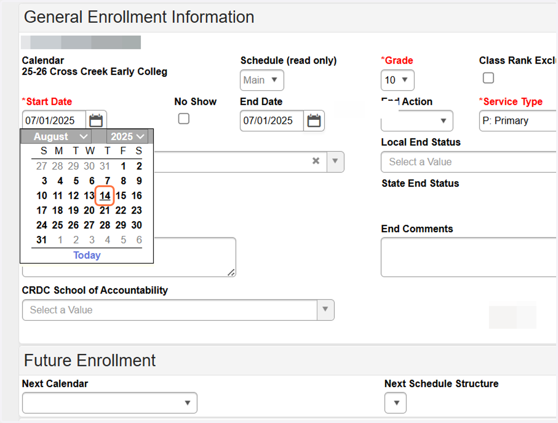Click the General Enrollment Information heading

click(139, 17)
